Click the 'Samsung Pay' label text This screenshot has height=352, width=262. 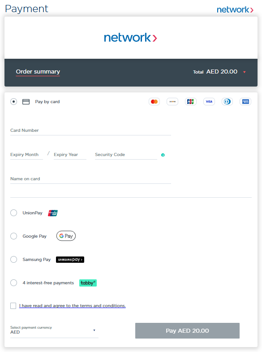click(x=37, y=260)
